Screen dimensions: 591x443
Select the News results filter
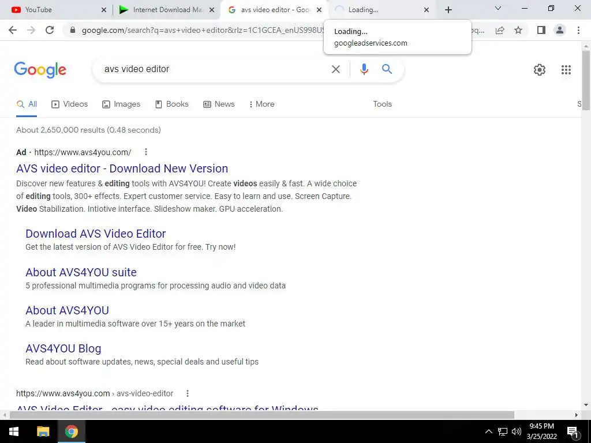[x=219, y=104]
